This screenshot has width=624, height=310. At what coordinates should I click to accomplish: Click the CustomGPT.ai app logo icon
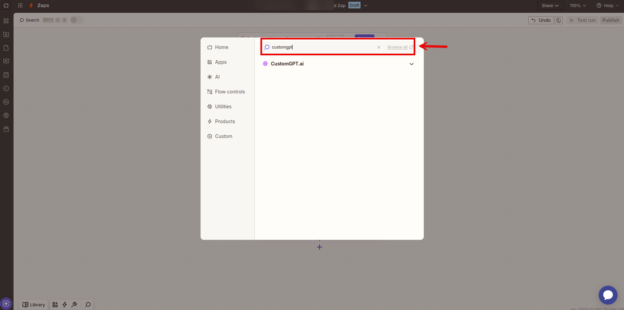pyautogui.click(x=265, y=64)
